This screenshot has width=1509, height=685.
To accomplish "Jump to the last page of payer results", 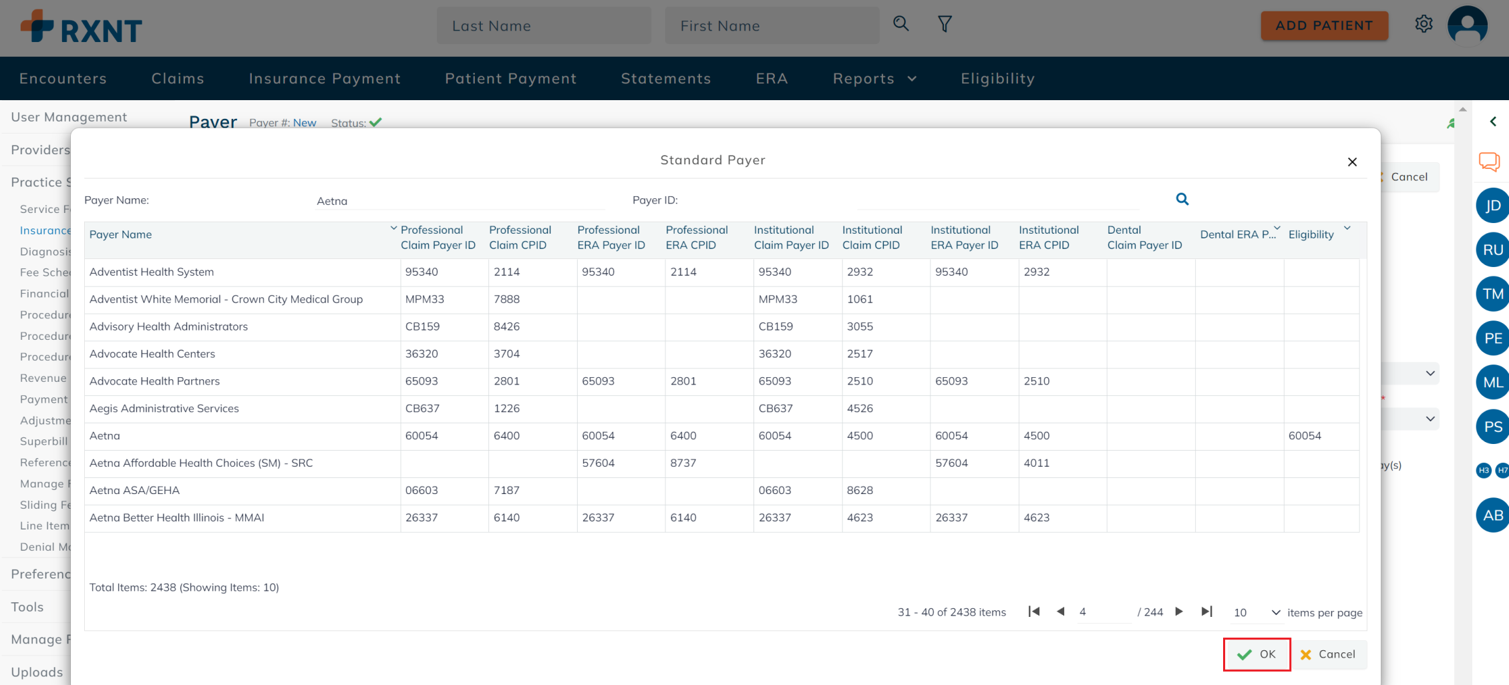I will [x=1206, y=612].
